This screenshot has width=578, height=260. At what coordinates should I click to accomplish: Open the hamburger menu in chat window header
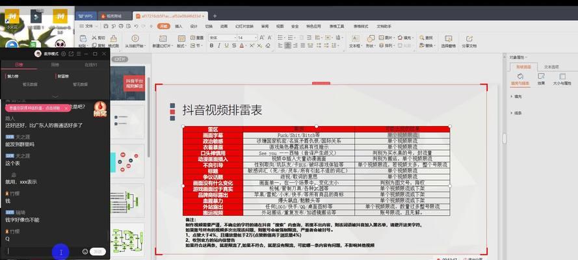click(x=78, y=54)
